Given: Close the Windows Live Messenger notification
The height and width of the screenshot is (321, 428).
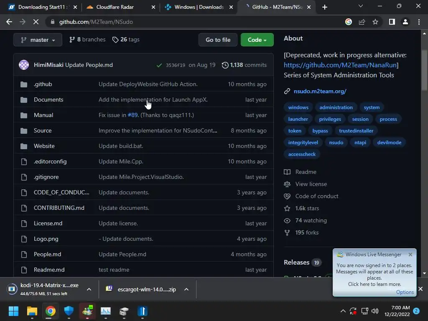Looking at the screenshot, I should click(x=410, y=255).
